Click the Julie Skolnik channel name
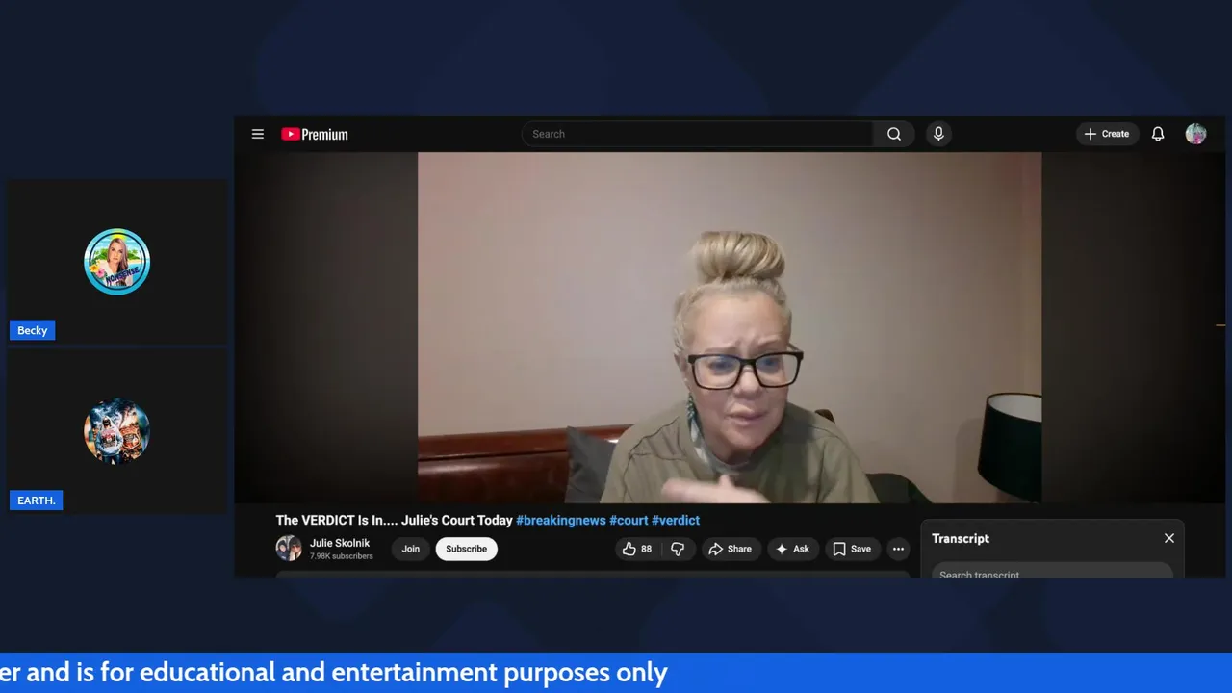Viewport: 1232px width, 693px height. coord(340,543)
